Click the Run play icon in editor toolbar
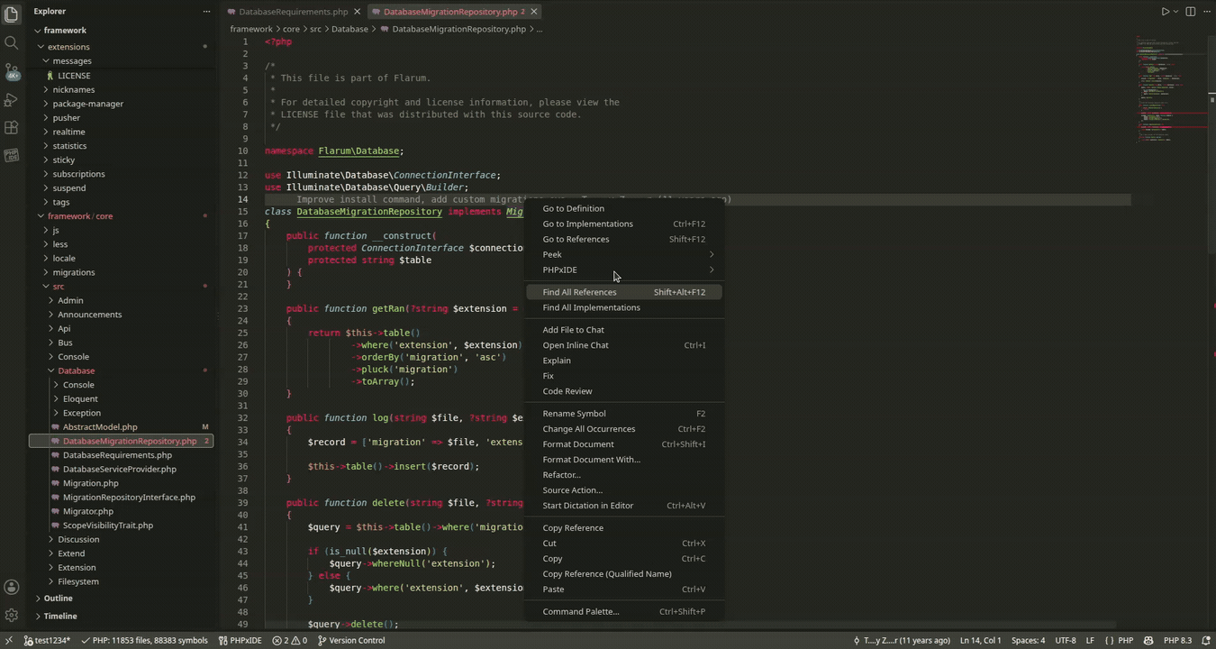1216x649 pixels. [1165, 12]
